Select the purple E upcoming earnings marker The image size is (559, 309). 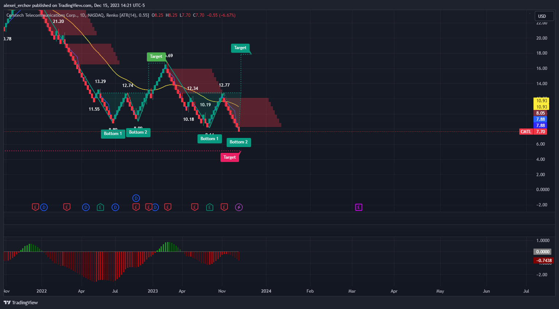point(359,207)
